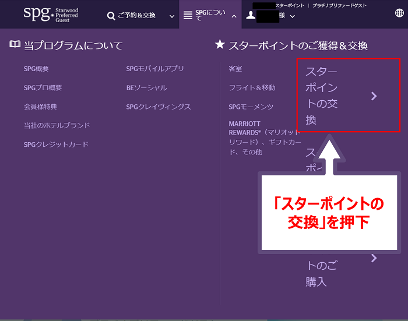408x321 pixels.
Task: Click the スターポイント header link
Action: click(290, 5)
